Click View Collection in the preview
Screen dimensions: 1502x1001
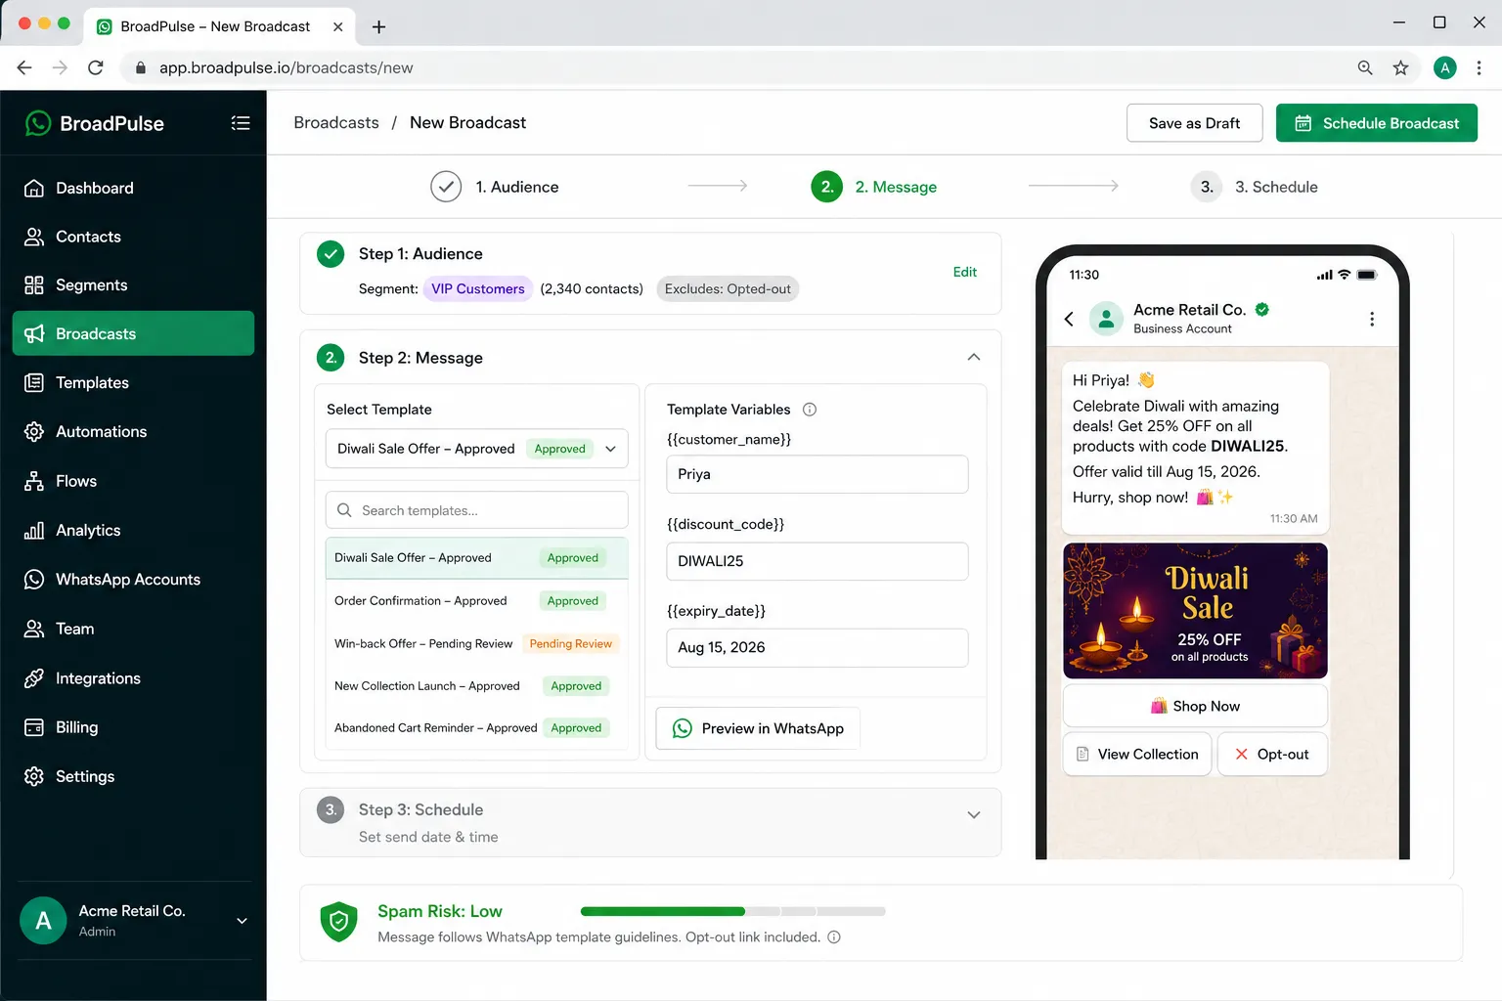click(1137, 755)
